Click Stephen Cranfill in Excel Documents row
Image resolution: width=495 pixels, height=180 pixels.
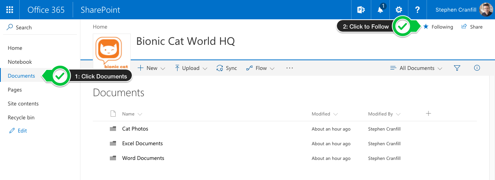click(384, 144)
